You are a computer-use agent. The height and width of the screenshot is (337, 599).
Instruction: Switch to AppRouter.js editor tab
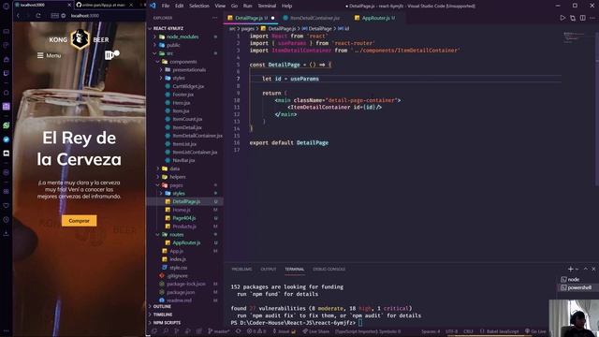[x=375, y=18]
